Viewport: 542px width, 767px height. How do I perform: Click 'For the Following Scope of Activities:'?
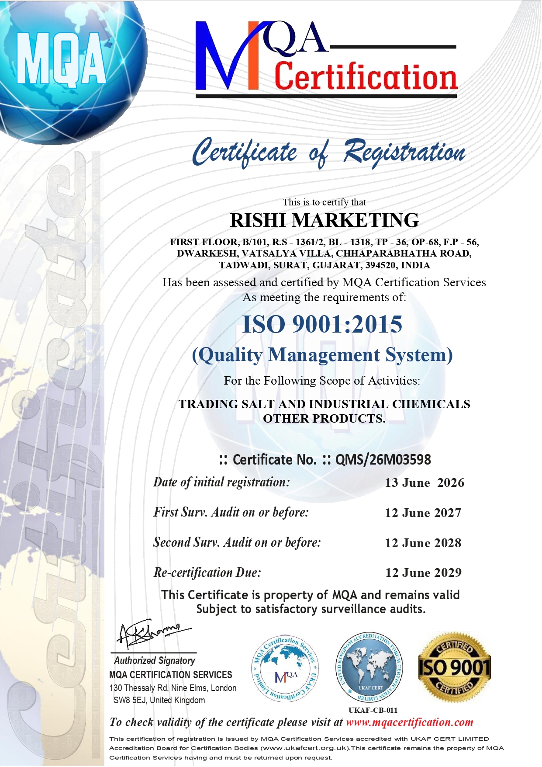point(322,381)
